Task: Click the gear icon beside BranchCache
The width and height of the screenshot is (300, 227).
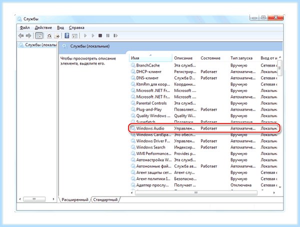Action: (133, 65)
